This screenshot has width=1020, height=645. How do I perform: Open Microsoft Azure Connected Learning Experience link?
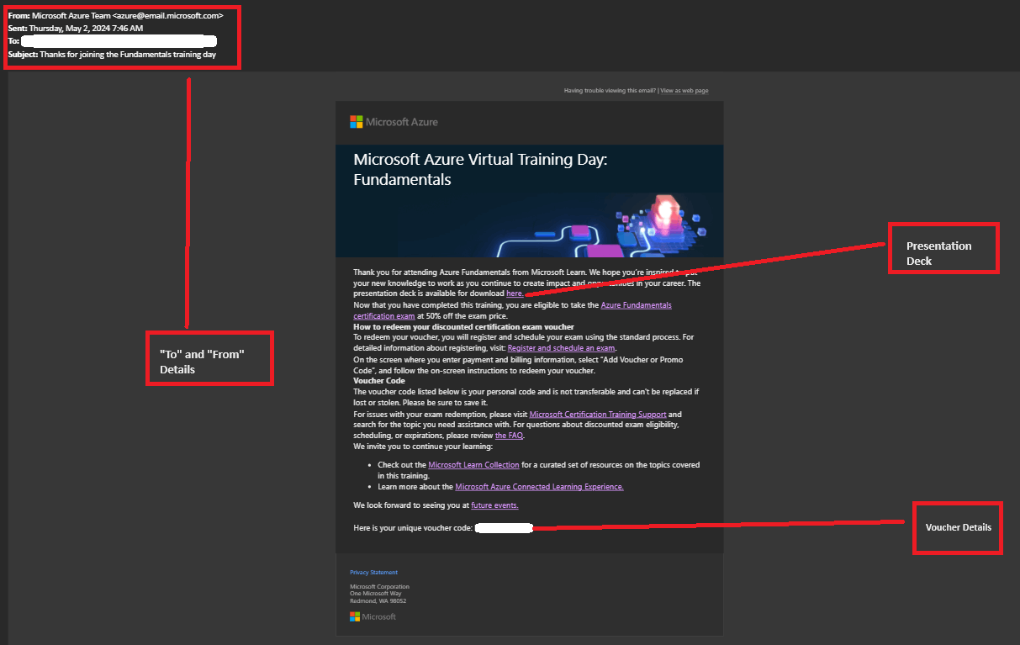(x=539, y=487)
